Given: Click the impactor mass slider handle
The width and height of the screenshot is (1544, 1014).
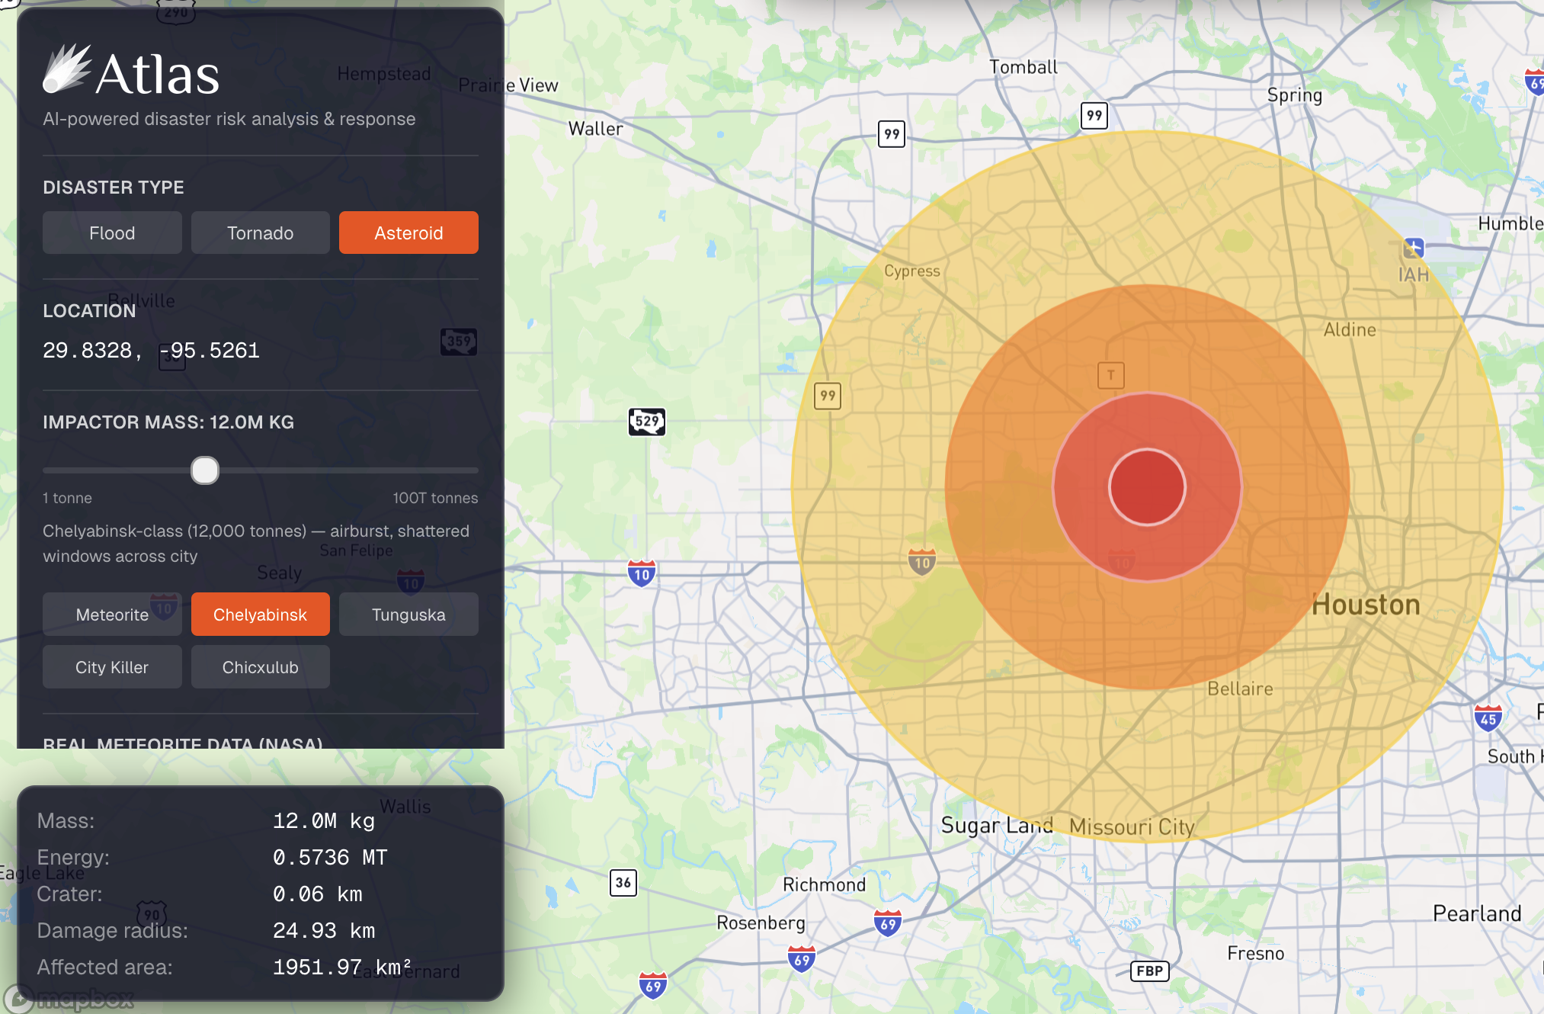Looking at the screenshot, I should [204, 470].
